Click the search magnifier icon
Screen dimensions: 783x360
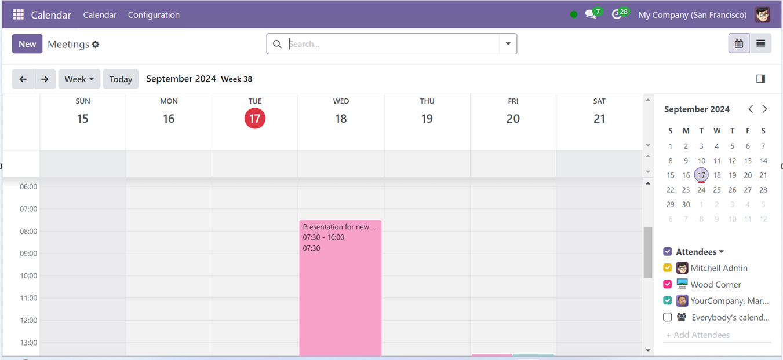tap(277, 43)
